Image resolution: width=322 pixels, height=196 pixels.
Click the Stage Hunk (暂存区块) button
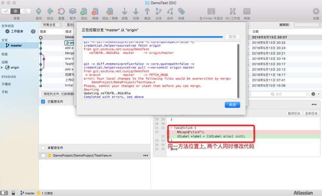(x=294, y=113)
